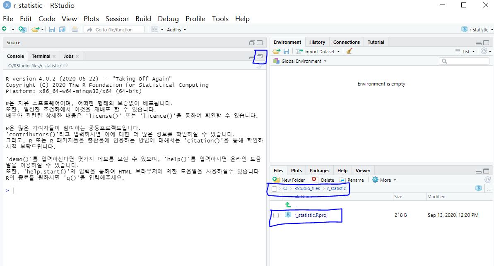Click the Load workspace icon in the Environment pane

[x=276, y=51]
